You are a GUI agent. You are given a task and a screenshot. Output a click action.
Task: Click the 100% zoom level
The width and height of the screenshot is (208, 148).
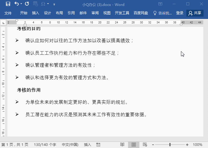pos(198,145)
